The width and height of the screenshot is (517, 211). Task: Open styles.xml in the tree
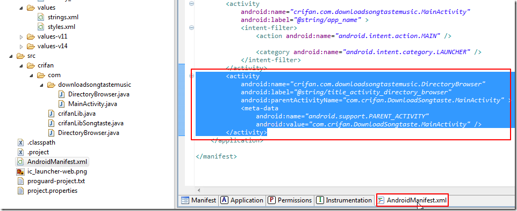tap(61, 27)
